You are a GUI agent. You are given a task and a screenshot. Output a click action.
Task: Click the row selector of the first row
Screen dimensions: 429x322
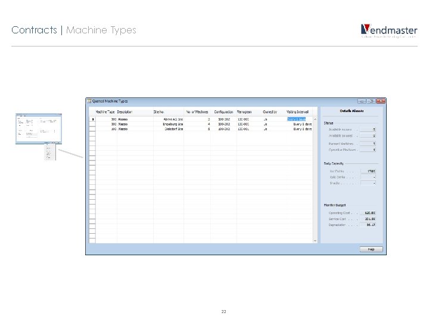point(92,119)
